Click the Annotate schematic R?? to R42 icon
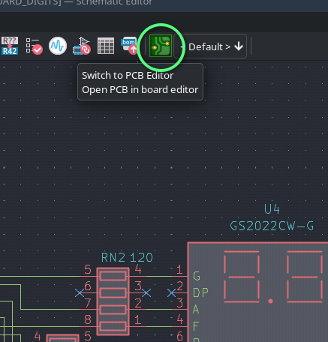The height and width of the screenshot is (342, 328). (x=10, y=46)
